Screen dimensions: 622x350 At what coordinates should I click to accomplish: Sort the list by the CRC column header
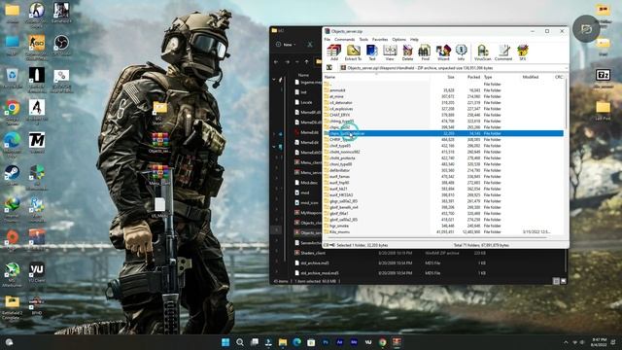pyautogui.click(x=559, y=77)
